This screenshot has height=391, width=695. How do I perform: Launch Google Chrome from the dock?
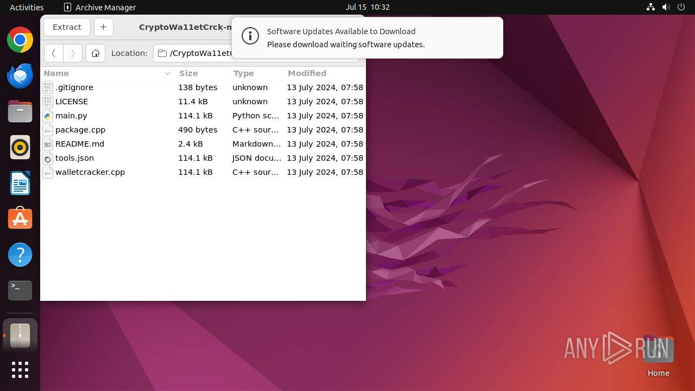point(20,40)
